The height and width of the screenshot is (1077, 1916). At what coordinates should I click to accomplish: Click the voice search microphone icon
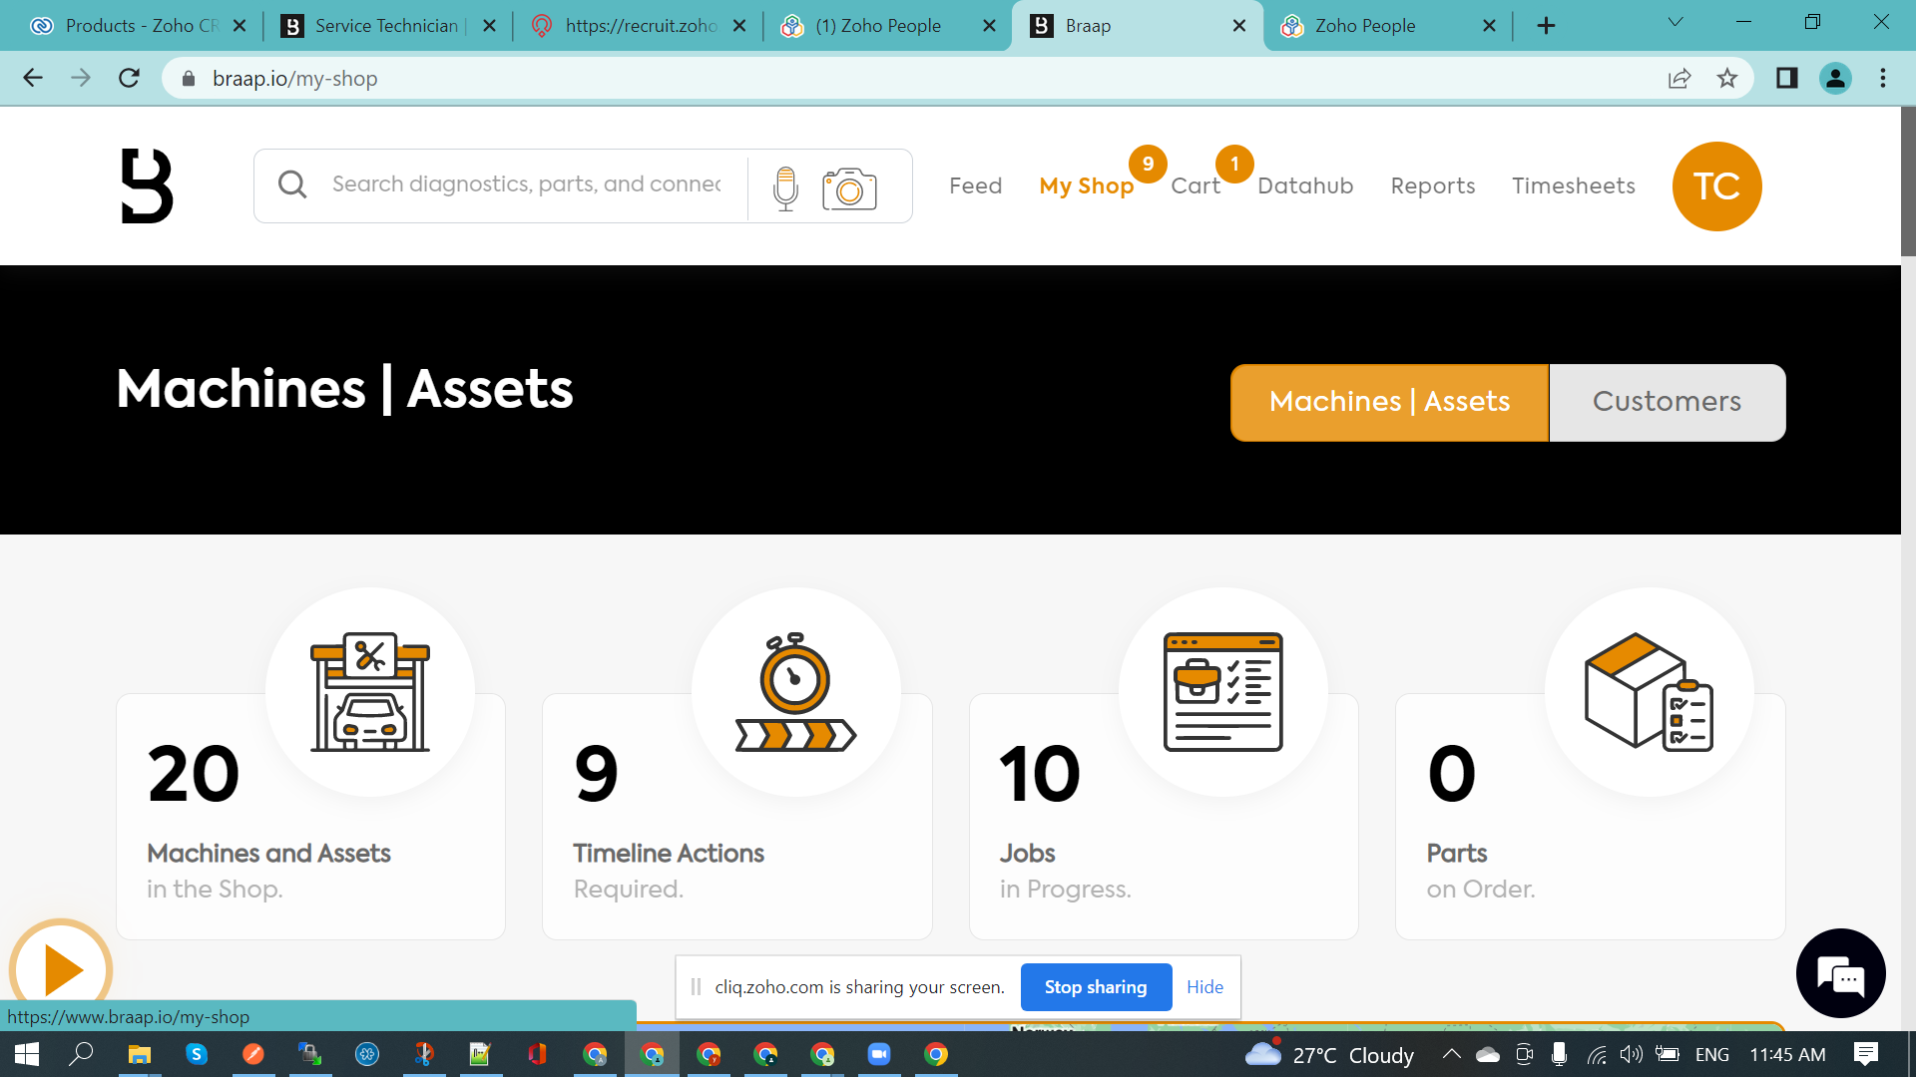785,186
